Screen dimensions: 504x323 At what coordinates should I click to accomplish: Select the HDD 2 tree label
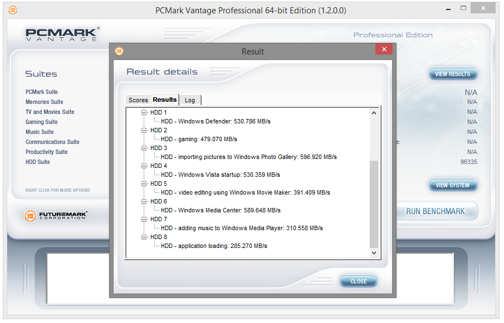pyautogui.click(x=159, y=130)
